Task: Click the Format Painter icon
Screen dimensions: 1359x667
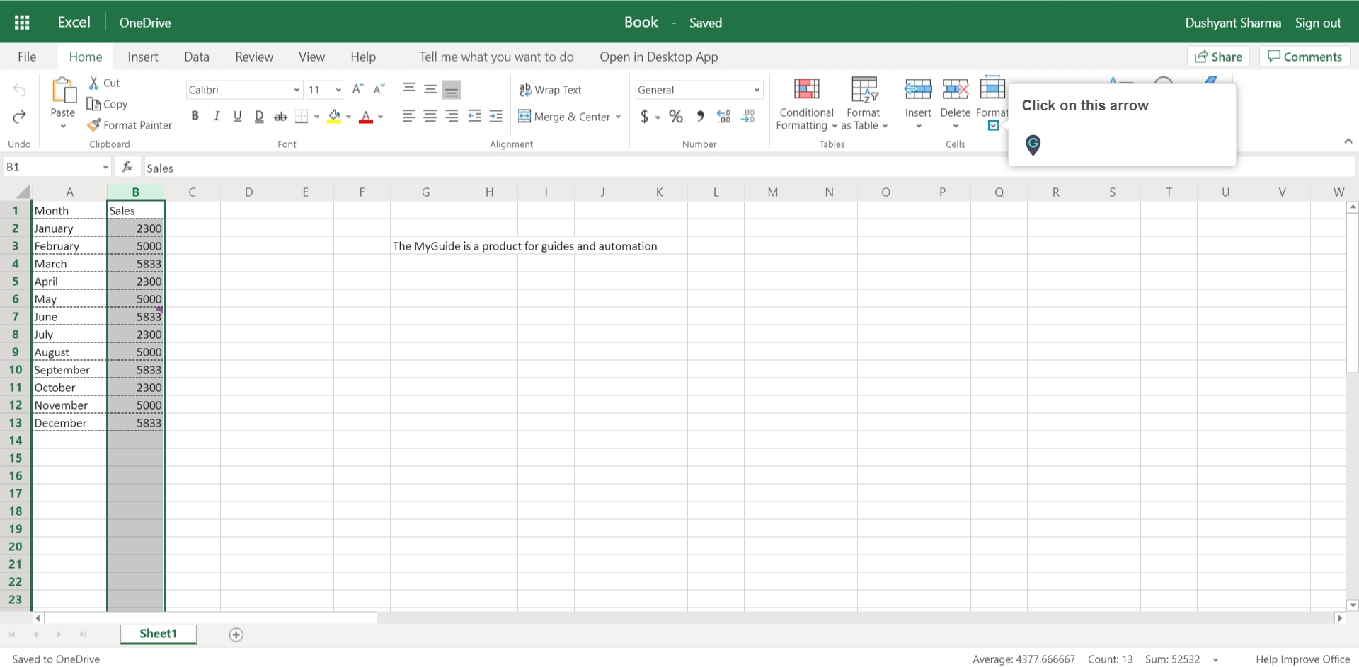Action: tap(95, 125)
